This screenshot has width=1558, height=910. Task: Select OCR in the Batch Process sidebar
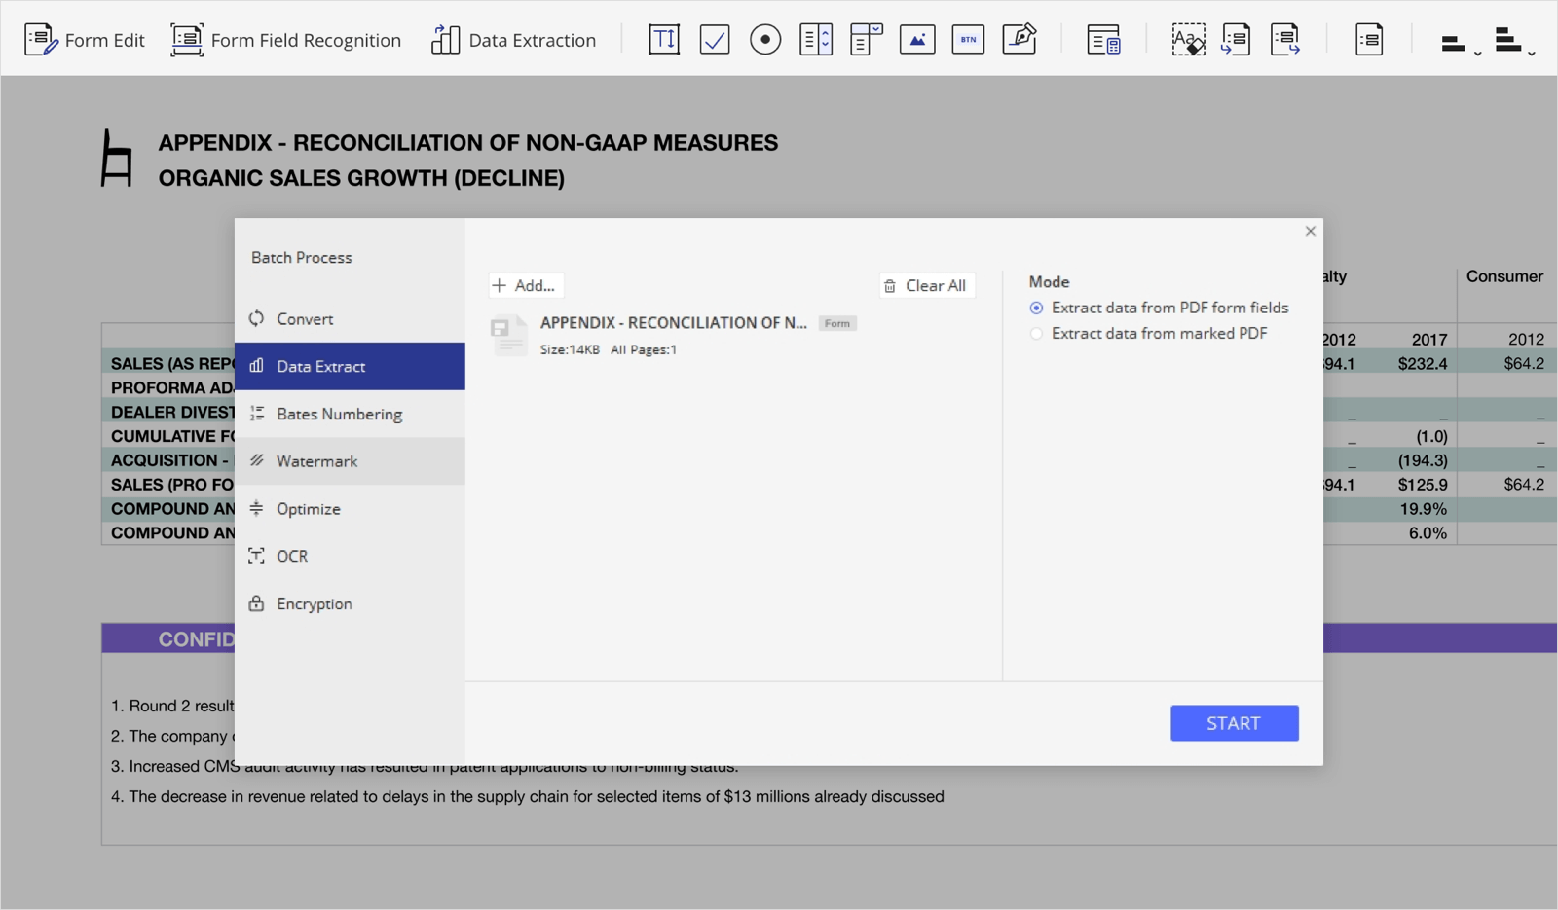pyautogui.click(x=292, y=556)
